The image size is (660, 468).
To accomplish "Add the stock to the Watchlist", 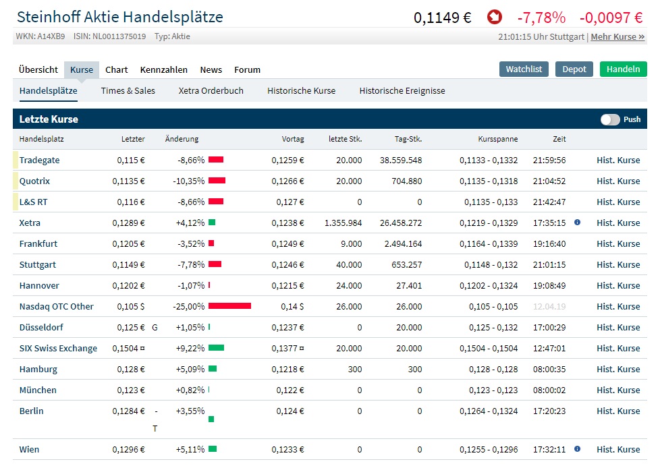I will point(524,69).
